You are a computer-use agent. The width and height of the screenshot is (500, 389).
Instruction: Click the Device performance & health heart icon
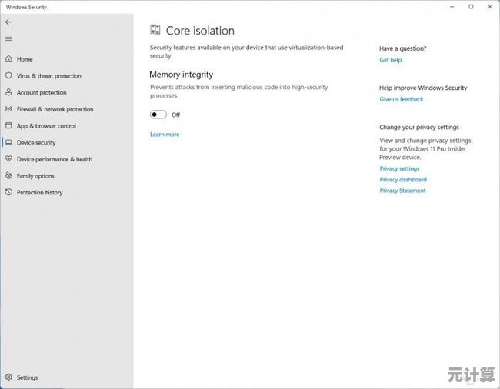(x=8, y=159)
